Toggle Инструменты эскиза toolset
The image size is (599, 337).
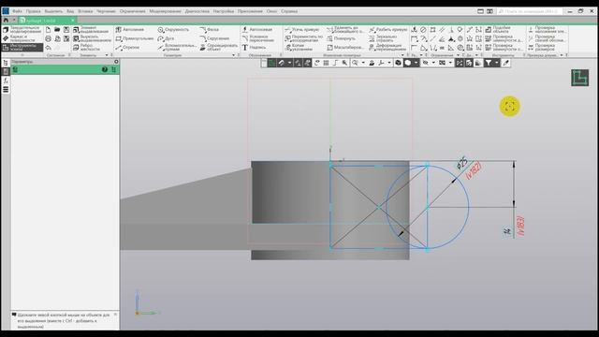coord(22,48)
